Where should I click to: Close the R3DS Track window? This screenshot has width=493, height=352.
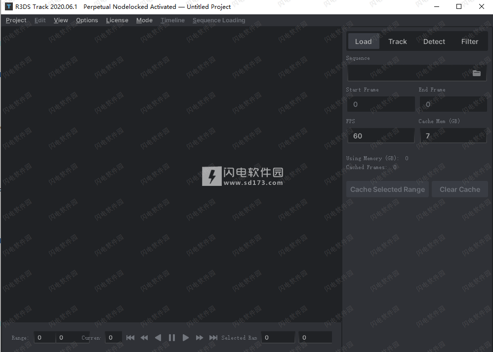[481, 6]
